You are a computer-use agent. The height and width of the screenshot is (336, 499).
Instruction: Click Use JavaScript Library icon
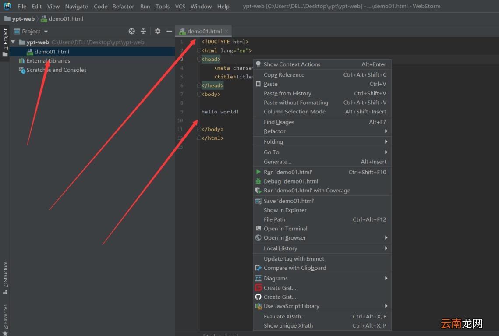click(x=258, y=306)
